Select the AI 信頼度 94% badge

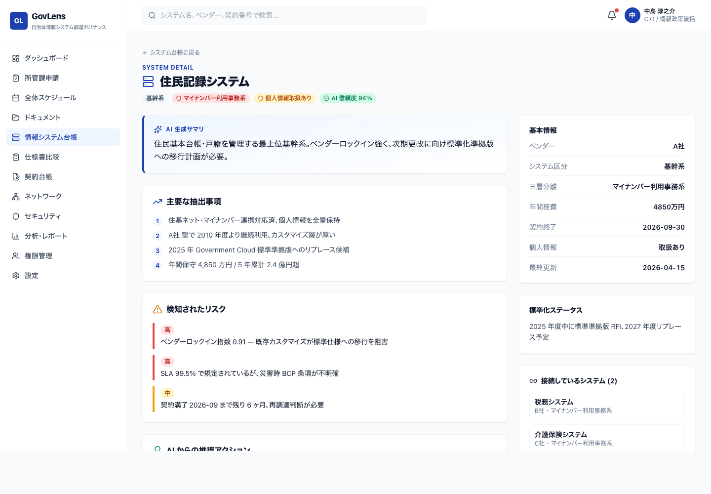pyautogui.click(x=348, y=98)
